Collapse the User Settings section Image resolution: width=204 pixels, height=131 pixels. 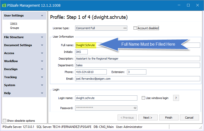click(x=24, y=15)
